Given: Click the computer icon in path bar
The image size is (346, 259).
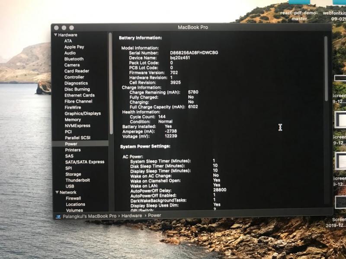Looking at the screenshot, I should 58,217.
